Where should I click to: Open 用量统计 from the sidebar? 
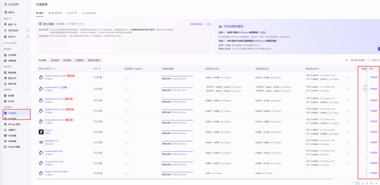[x=12, y=130]
